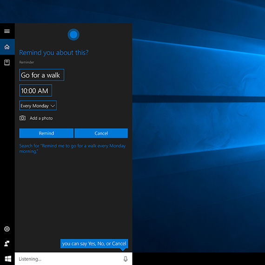The width and height of the screenshot is (265, 265).
Task: Search for 'Remind me to go for a walk' link
Action: (73, 148)
